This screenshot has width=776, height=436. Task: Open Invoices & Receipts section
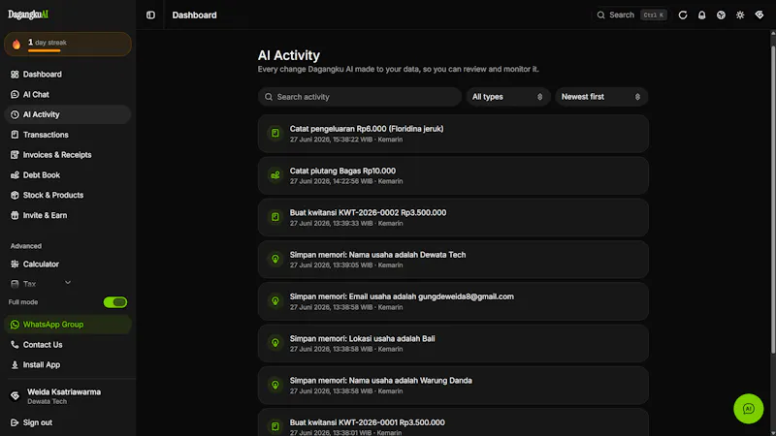coord(67,155)
